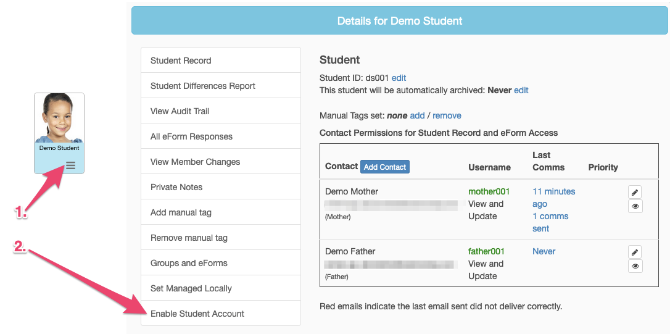Open the mother001 username link
The height and width of the screenshot is (334, 670).
[489, 191]
